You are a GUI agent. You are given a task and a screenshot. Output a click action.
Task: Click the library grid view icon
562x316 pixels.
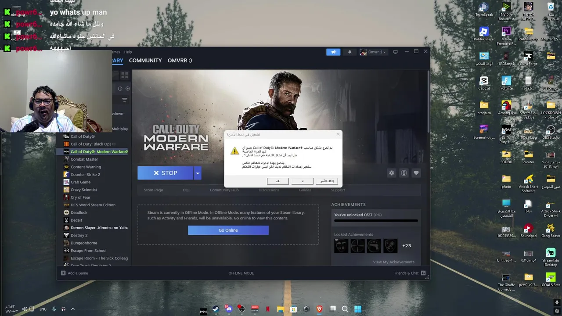[x=125, y=75]
